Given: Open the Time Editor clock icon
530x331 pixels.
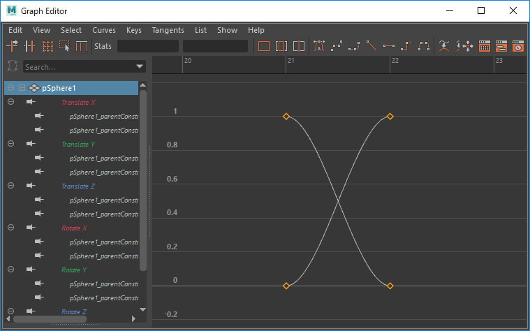Looking at the screenshot, I should [x=518, y=45].
